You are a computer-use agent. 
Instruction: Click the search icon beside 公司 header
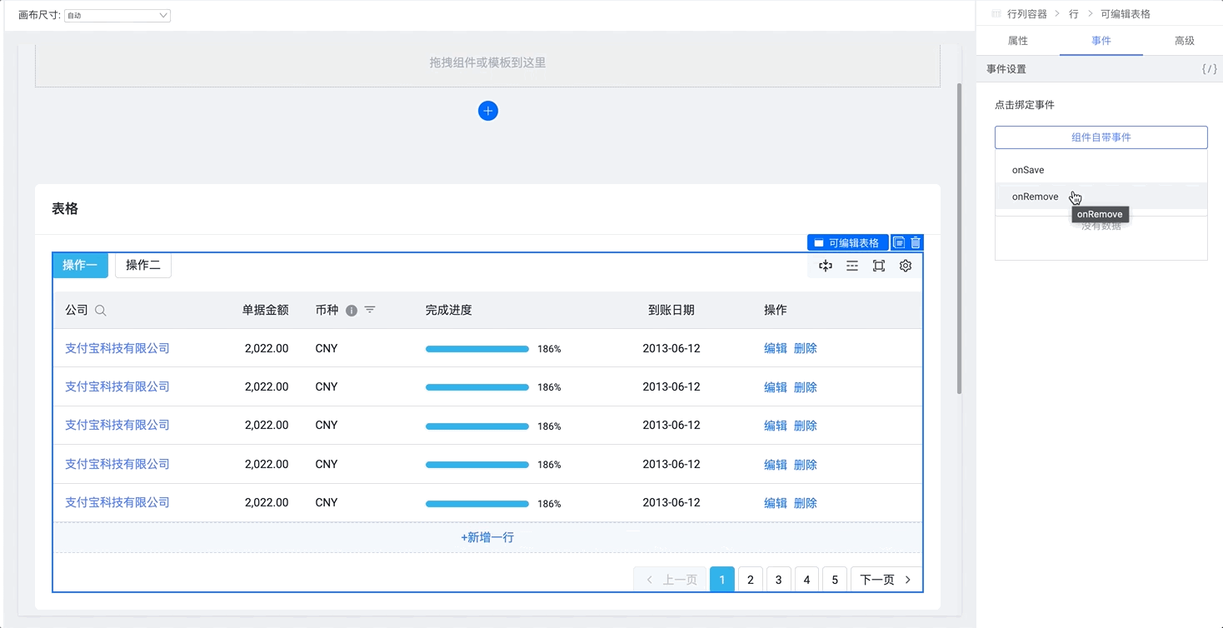[x=101, y=311]
